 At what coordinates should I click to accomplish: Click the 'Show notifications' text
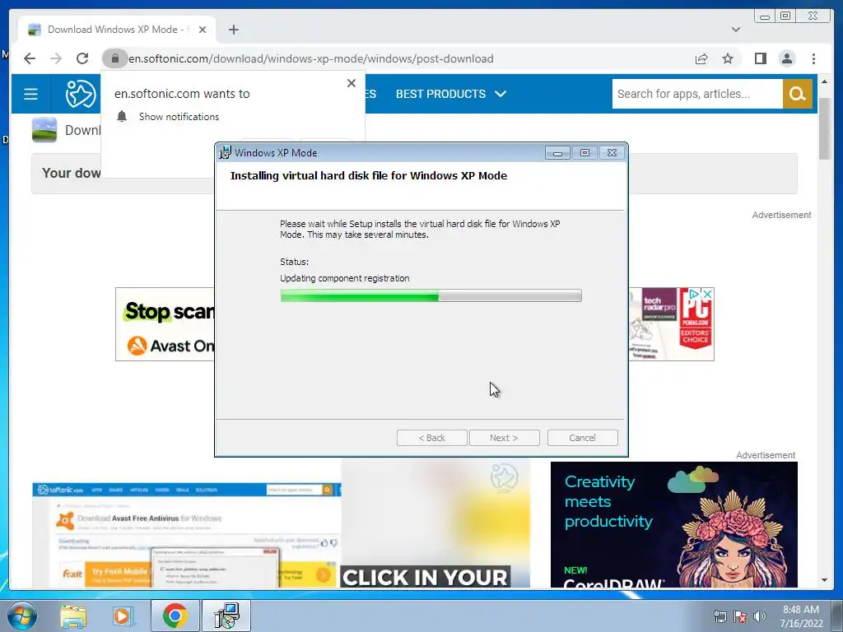coord(179,117)
